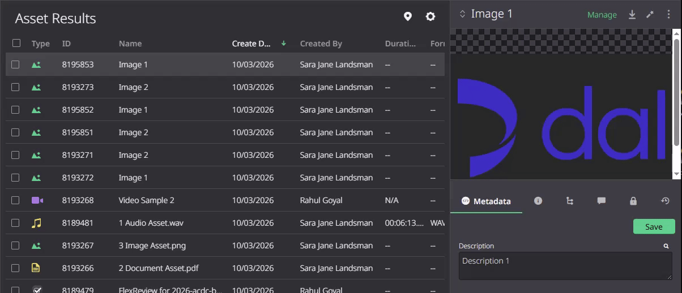682x293 pixels.
Task: Open the Asset Results settings gear
Action: click(430, 17)
